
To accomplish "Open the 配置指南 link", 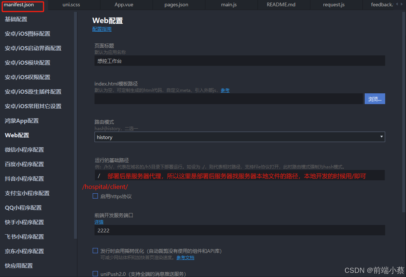I will point(102,29).
